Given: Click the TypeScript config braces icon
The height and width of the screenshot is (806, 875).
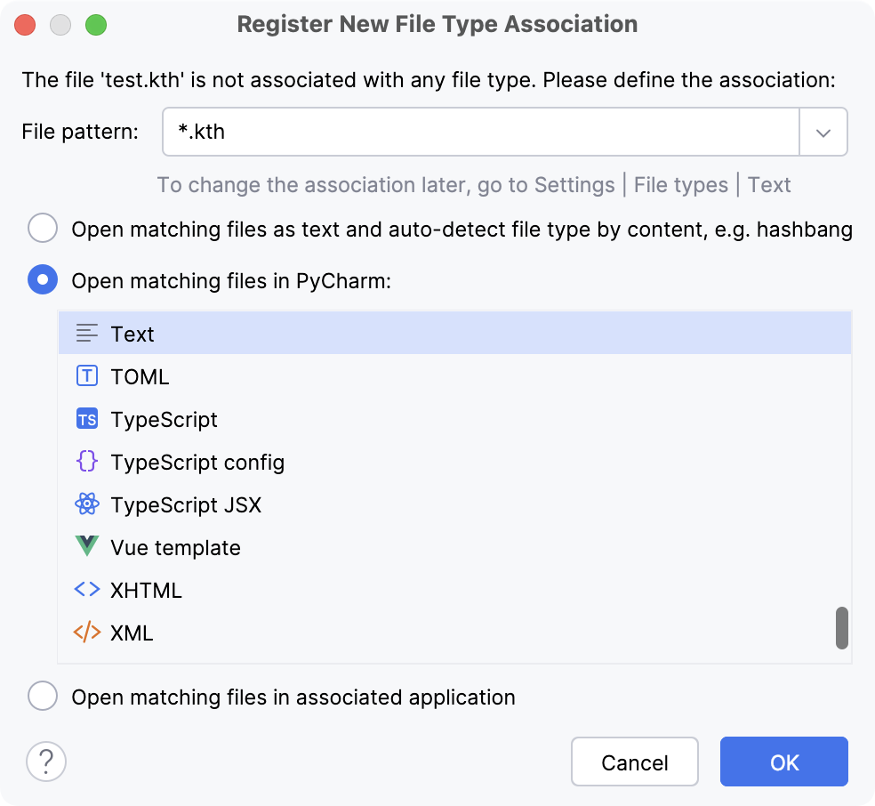Looking at the screenshot, I should click(x=85, y=461).
